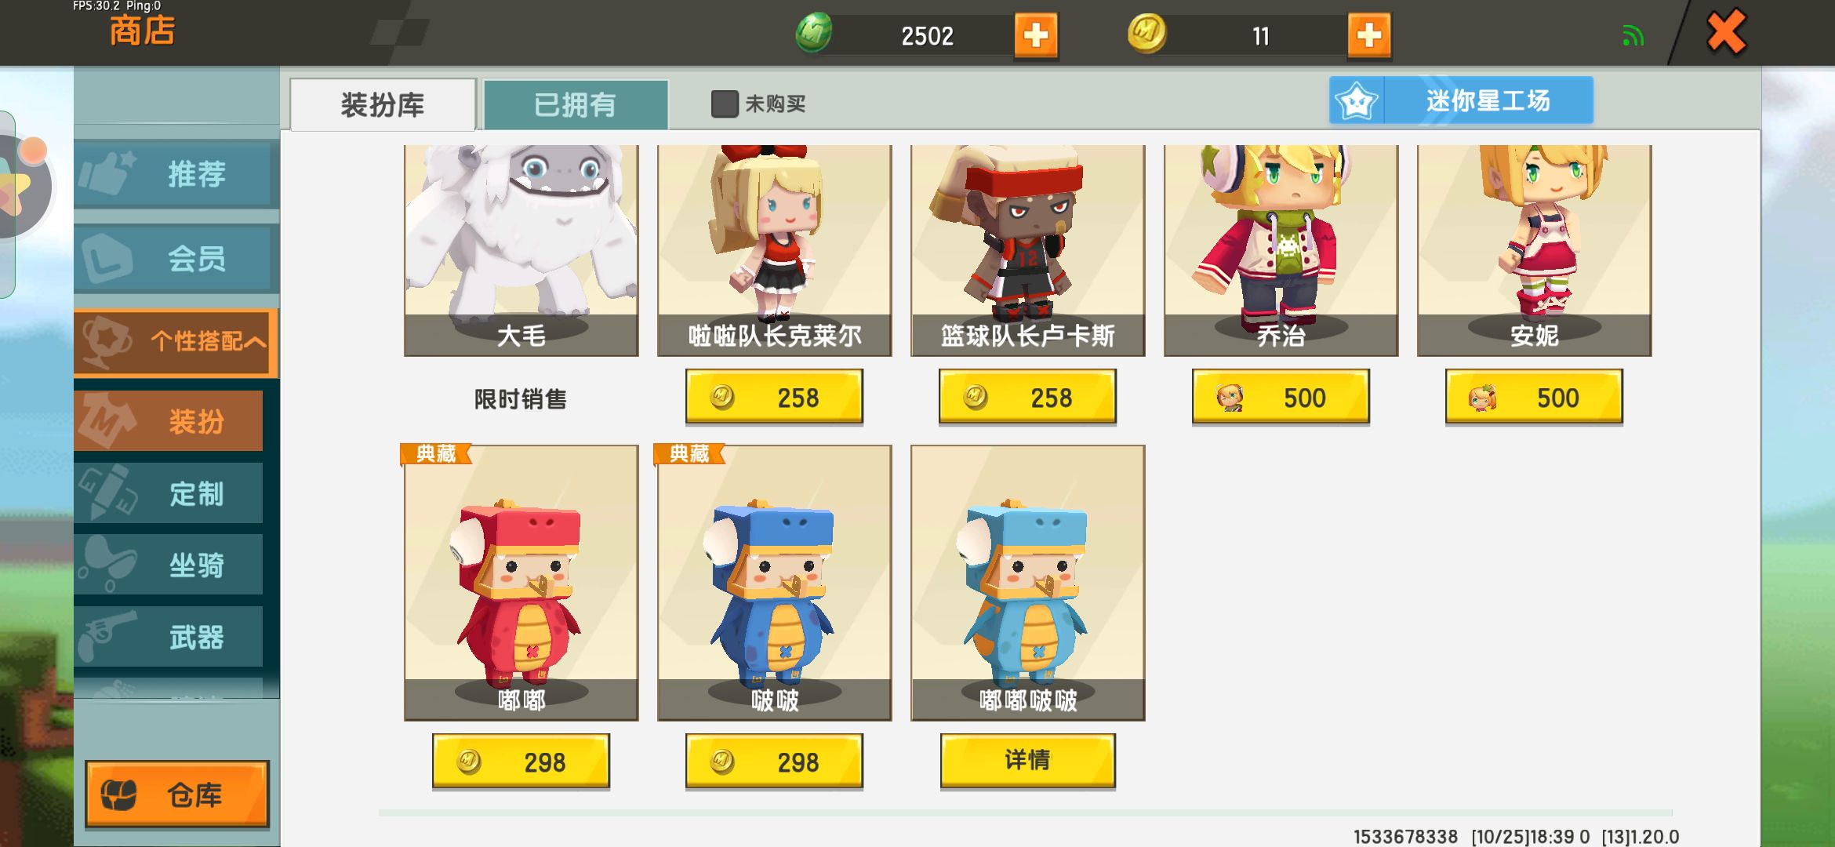Open the 仓库 warehouse button

click(x=177, y=794)
